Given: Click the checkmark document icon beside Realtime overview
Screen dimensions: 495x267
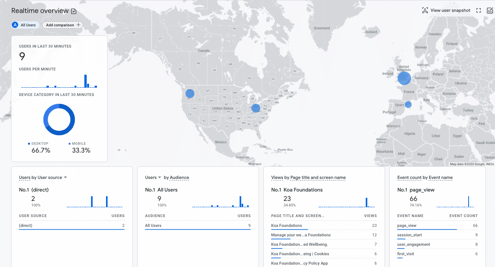Looking at the screenshot, I should [x=74, y=11].
